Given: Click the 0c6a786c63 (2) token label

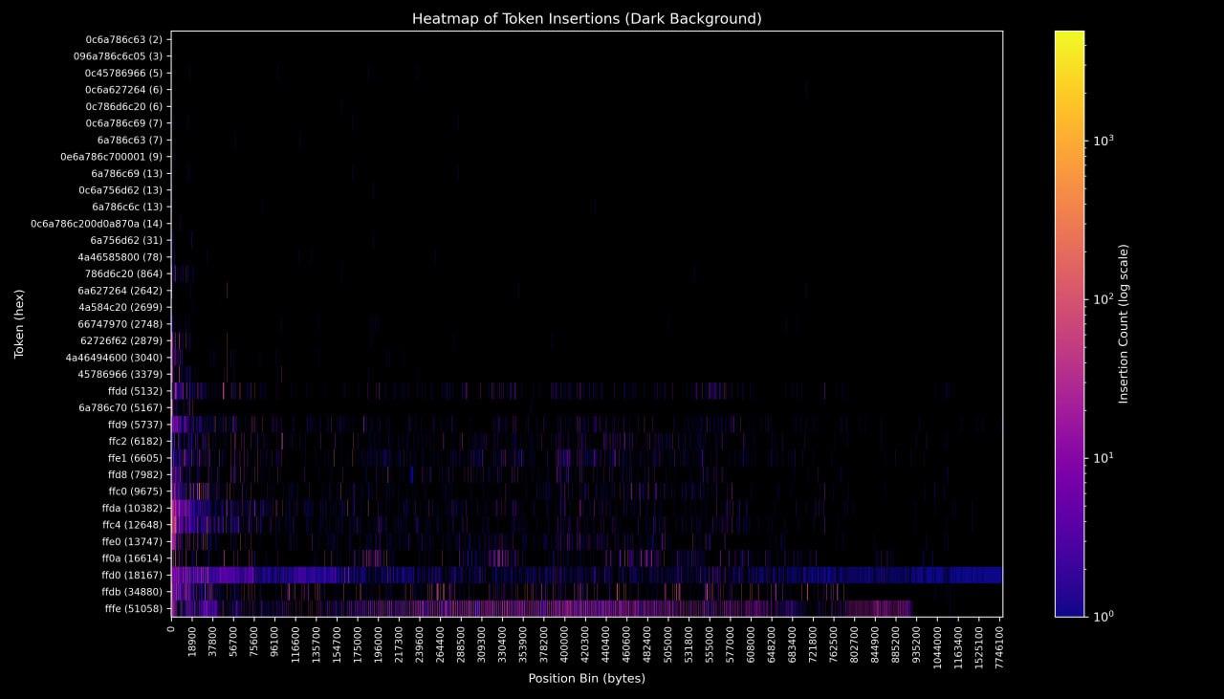Looking at the screenshot, I should [124, 39].
